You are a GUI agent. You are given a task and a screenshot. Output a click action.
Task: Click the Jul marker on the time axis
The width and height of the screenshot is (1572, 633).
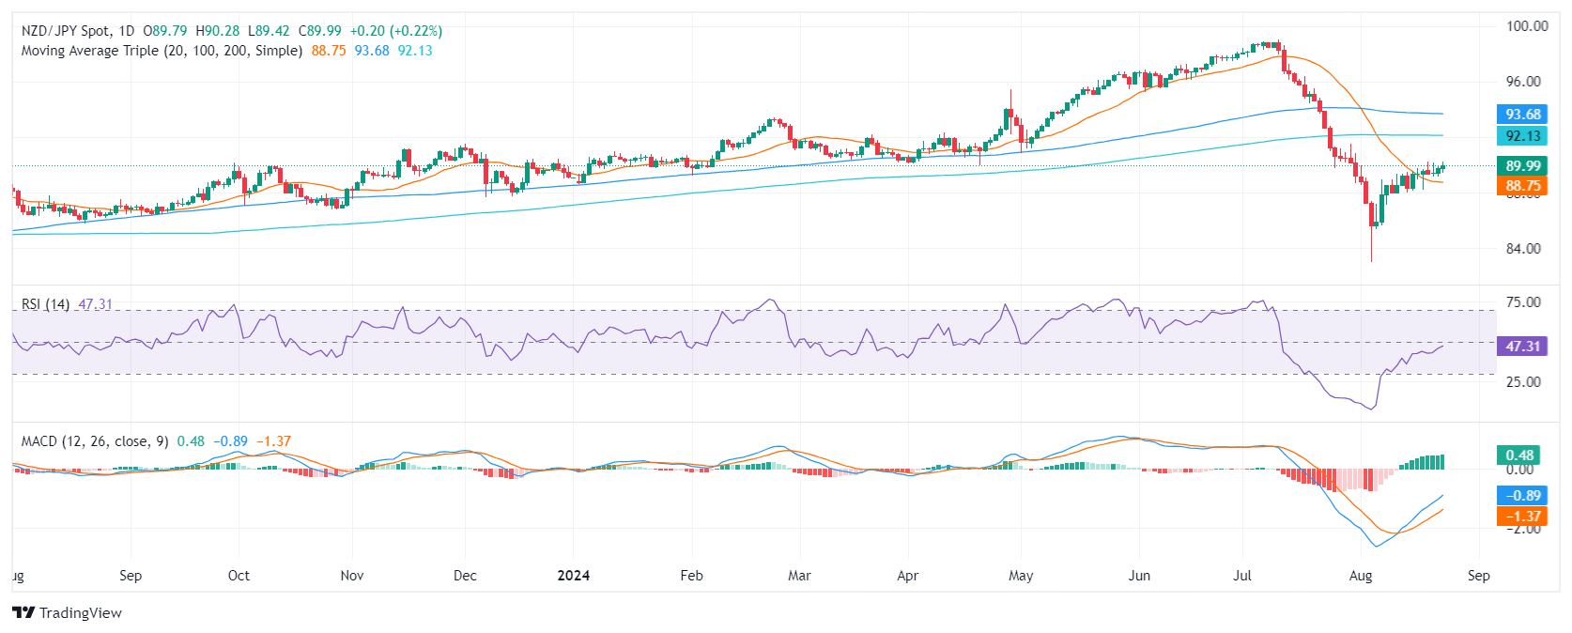click(x=1242, y=576)
